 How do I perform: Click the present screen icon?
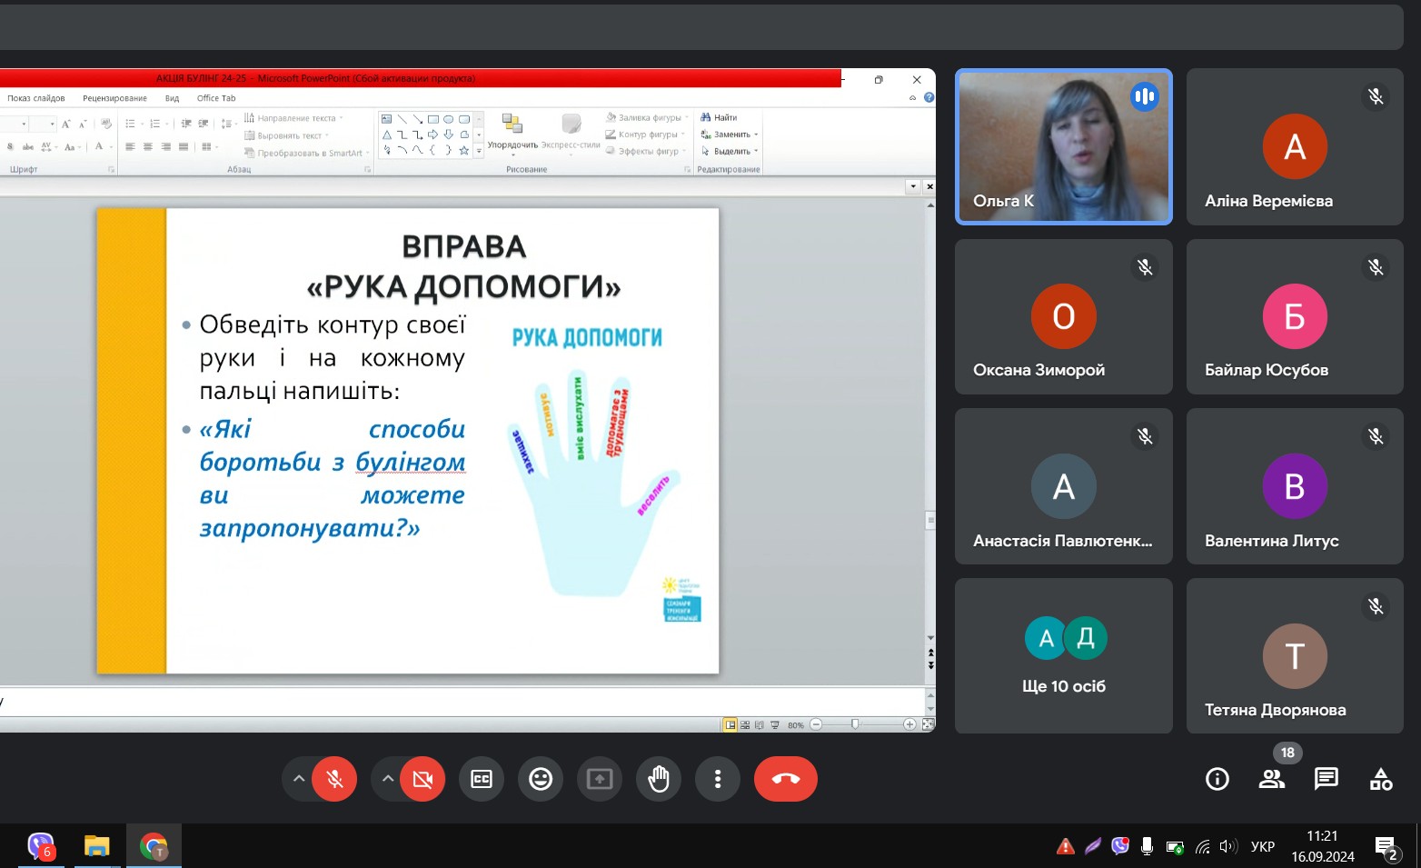(x=600, y=779)
